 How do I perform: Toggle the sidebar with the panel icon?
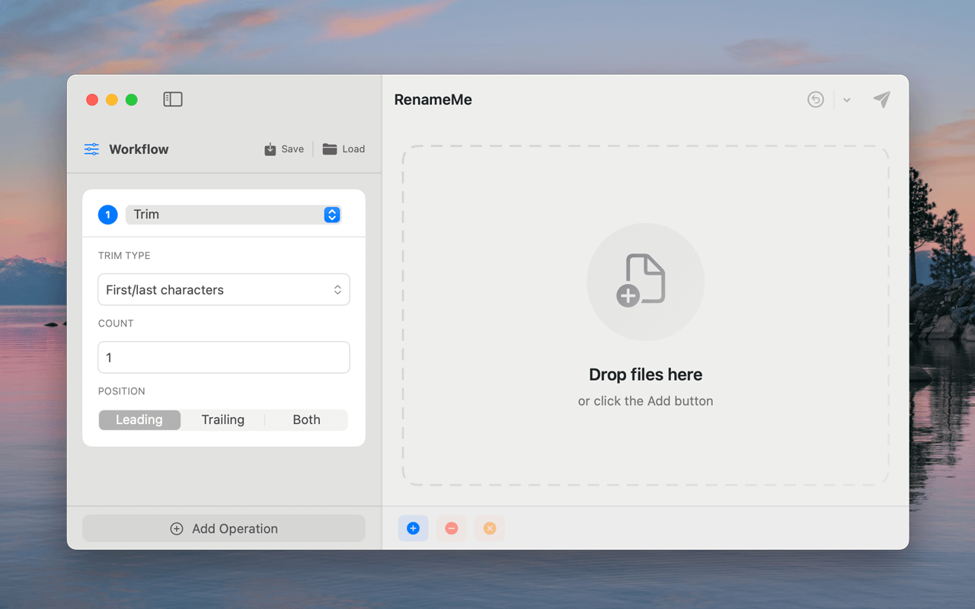pyautogui.click(x=173, y=99)
